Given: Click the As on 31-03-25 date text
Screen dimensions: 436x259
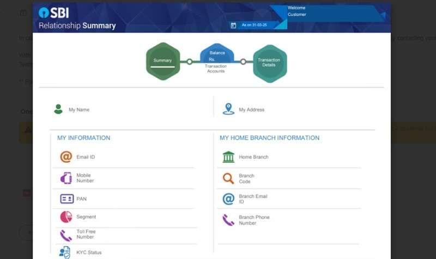Looking at the screenshot, I should [x=254, y=25].
